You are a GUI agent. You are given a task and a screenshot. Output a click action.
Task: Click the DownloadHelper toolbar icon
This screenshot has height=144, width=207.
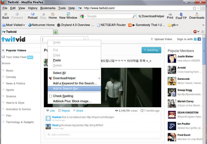[x=140, y=16]
